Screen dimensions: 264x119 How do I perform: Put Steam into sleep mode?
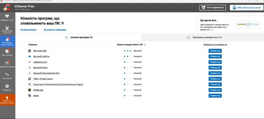(x=215, y=96)
